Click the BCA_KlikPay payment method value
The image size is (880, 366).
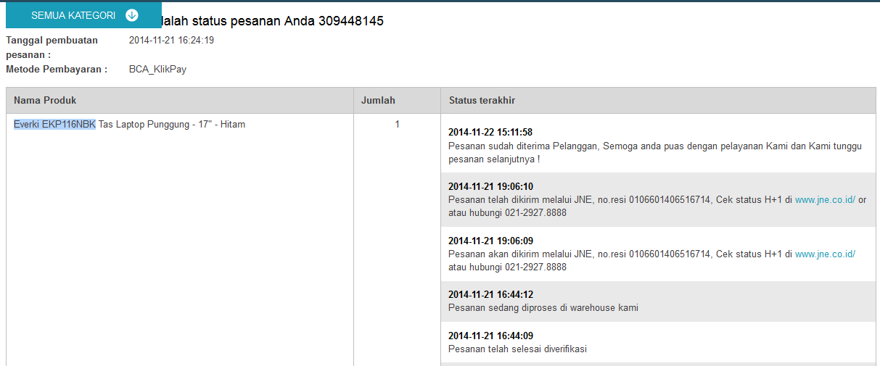pos(157,70)
